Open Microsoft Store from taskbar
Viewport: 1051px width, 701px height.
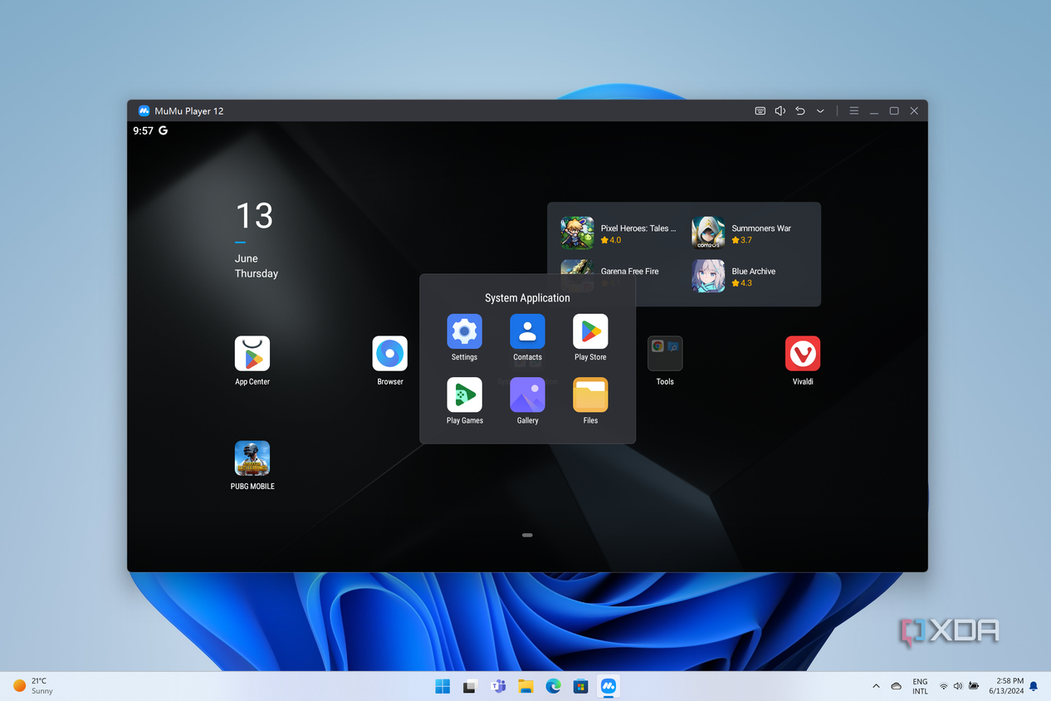[x=581, y=686]
